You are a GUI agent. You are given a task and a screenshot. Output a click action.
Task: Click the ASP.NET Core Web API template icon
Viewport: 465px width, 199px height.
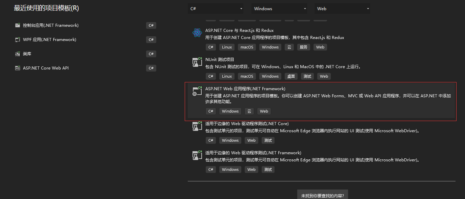[18, 68]
